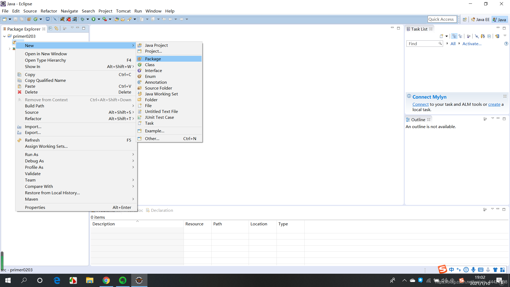Click the Windows Start button
Image resolution: width=510 pixels, height=287 pixels.
(x=8, y=280)
